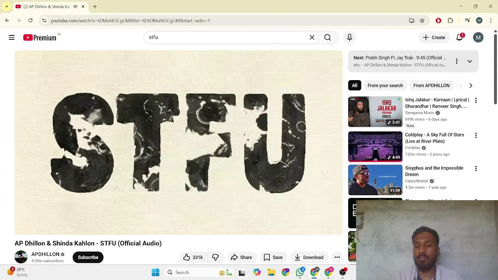This screenshot has height=280, width=498.
Task: Open File Explorer from taskbar
Action: point(271,272)
